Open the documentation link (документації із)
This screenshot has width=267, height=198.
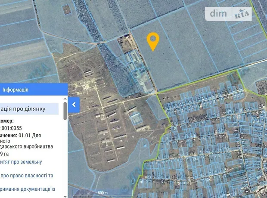28,189
